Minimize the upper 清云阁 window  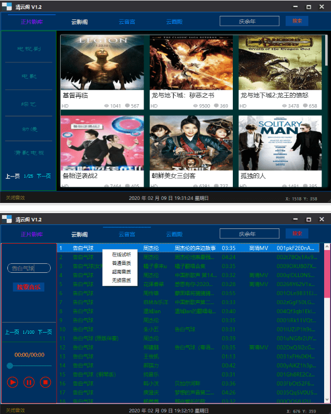point(296,6)
